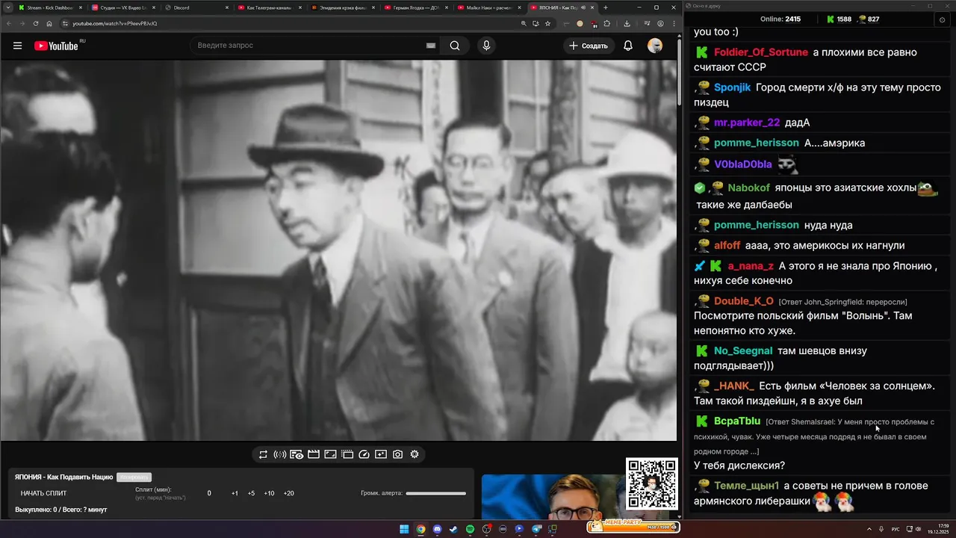Click the YouTube search magnifier button

(455, 46)
